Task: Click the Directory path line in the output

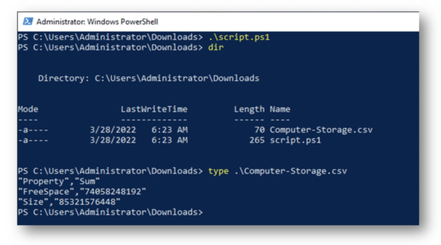Action: (x=148, y=79)
